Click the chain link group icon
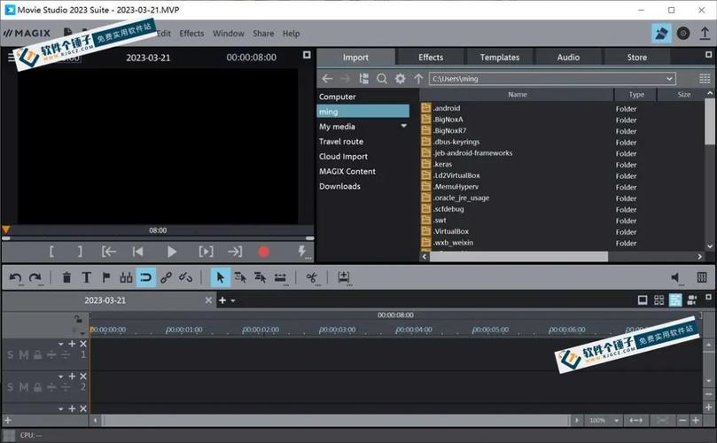 point(166,277)
